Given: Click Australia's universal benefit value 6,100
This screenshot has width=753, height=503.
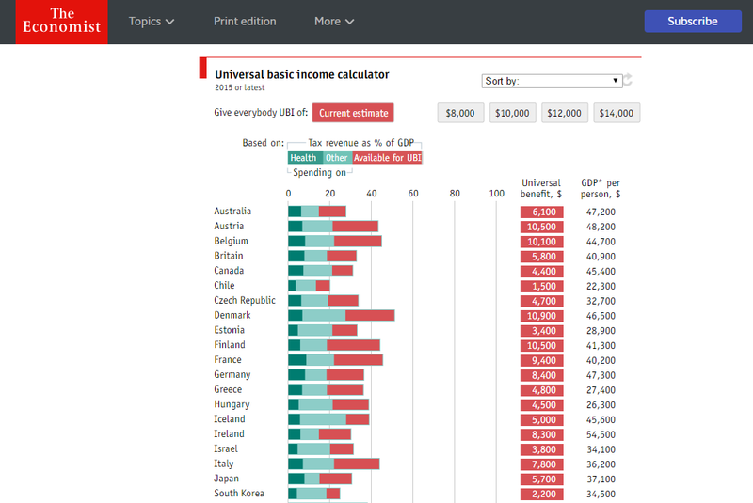Looking at the screenshot, I should [541, 212].
